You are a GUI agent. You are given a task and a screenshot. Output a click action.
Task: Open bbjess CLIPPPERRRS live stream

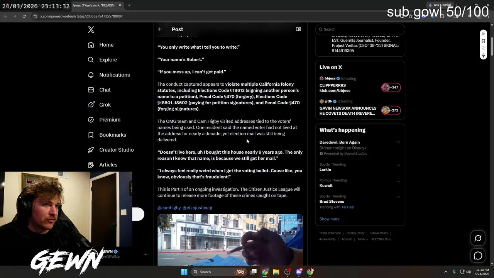tap(360, 84)
